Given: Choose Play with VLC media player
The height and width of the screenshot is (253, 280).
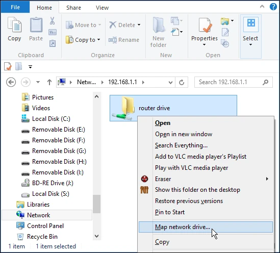Looking at the screenshot, I should pyautogui.click(x=206, y=168).
